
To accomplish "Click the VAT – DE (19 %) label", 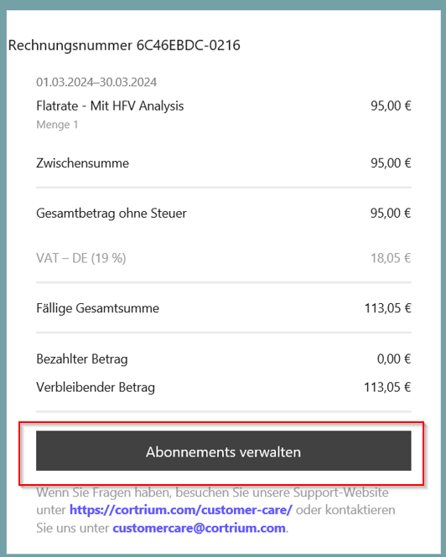I will click(81, 258).
